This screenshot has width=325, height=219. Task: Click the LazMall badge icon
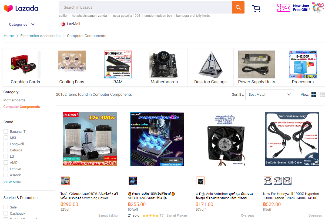point(63,24)
